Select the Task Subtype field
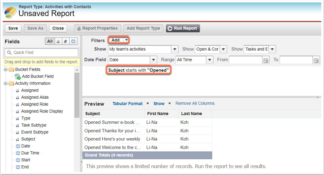Viewport: 324px width, 175px height. point(34,125)
